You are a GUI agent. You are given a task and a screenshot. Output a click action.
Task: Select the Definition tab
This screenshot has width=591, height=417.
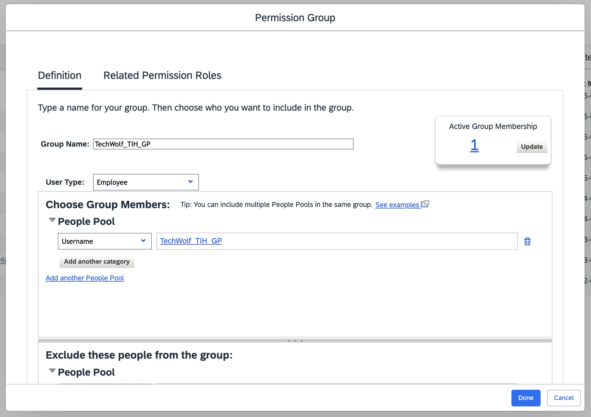coord(59,75)
